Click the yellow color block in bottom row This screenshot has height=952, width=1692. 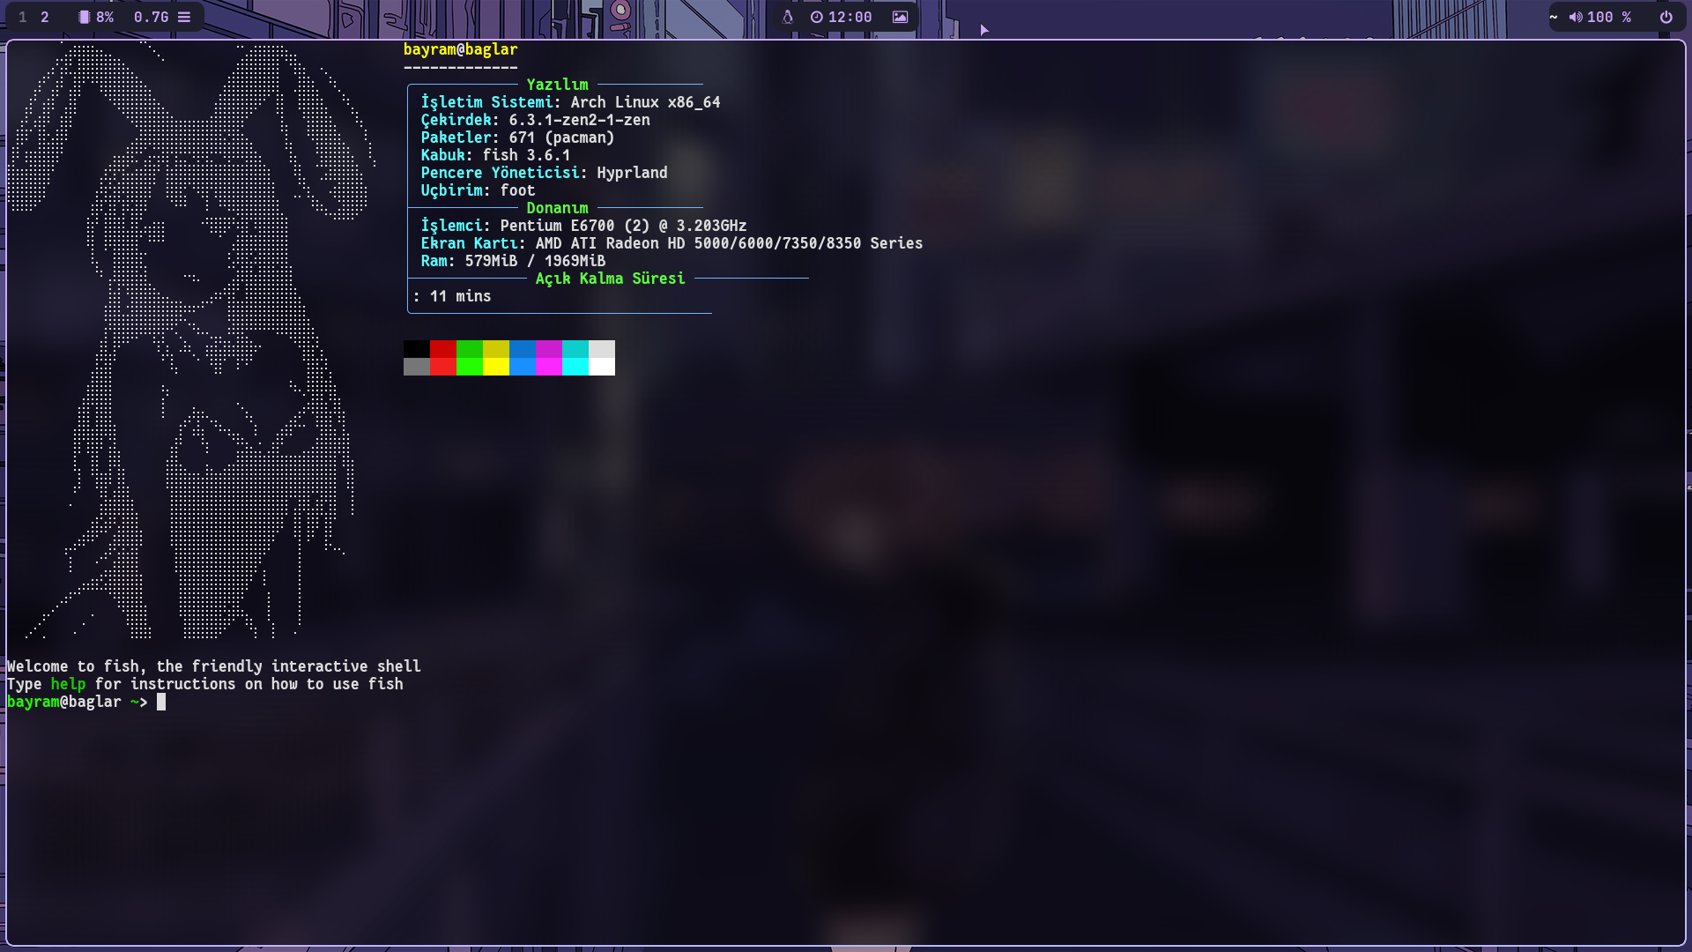click(x=496, y=367)
